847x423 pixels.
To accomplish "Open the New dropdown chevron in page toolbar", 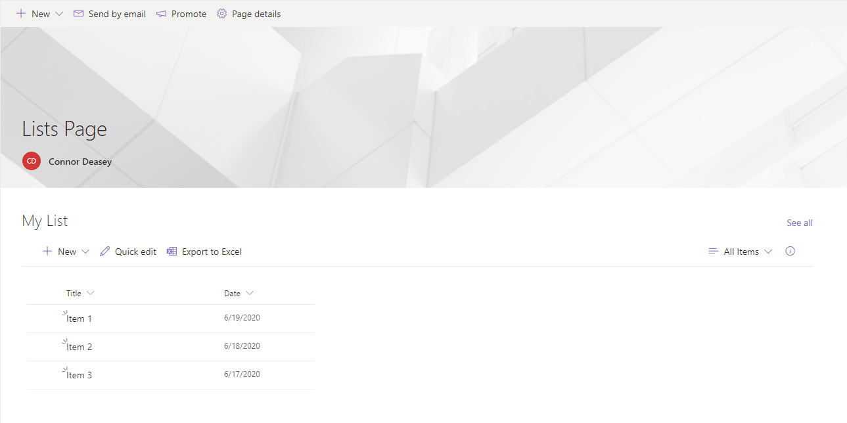I will [x=59, y=14].
